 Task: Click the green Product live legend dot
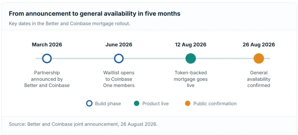(x=136, y=104)
